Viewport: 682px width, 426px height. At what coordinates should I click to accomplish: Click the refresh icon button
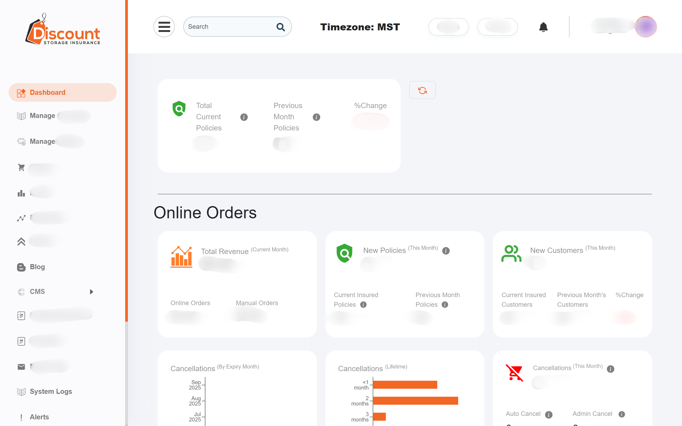(x=422, y=91)
